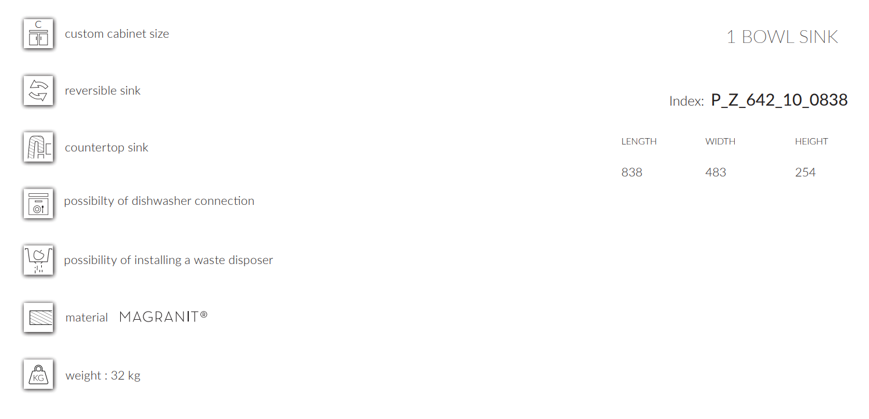
Task: Click the countertop sink icon
Action: pos(38,147)
